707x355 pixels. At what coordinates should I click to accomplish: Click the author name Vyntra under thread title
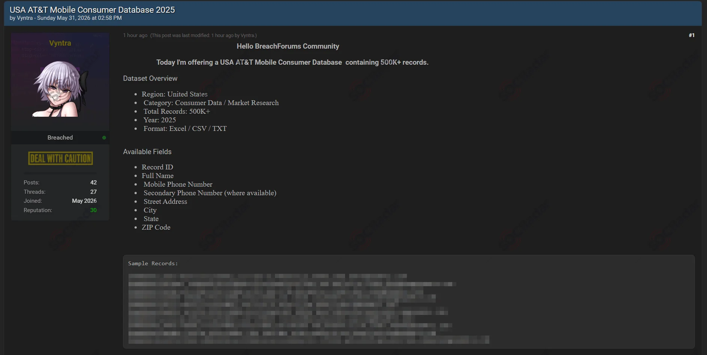(25, 18)
